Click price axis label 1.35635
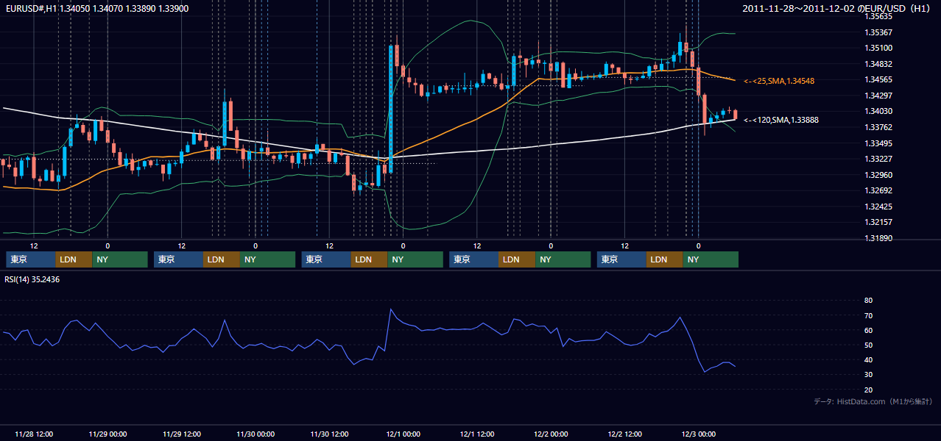This screenshot has width=941, height=441. (878, 16)
